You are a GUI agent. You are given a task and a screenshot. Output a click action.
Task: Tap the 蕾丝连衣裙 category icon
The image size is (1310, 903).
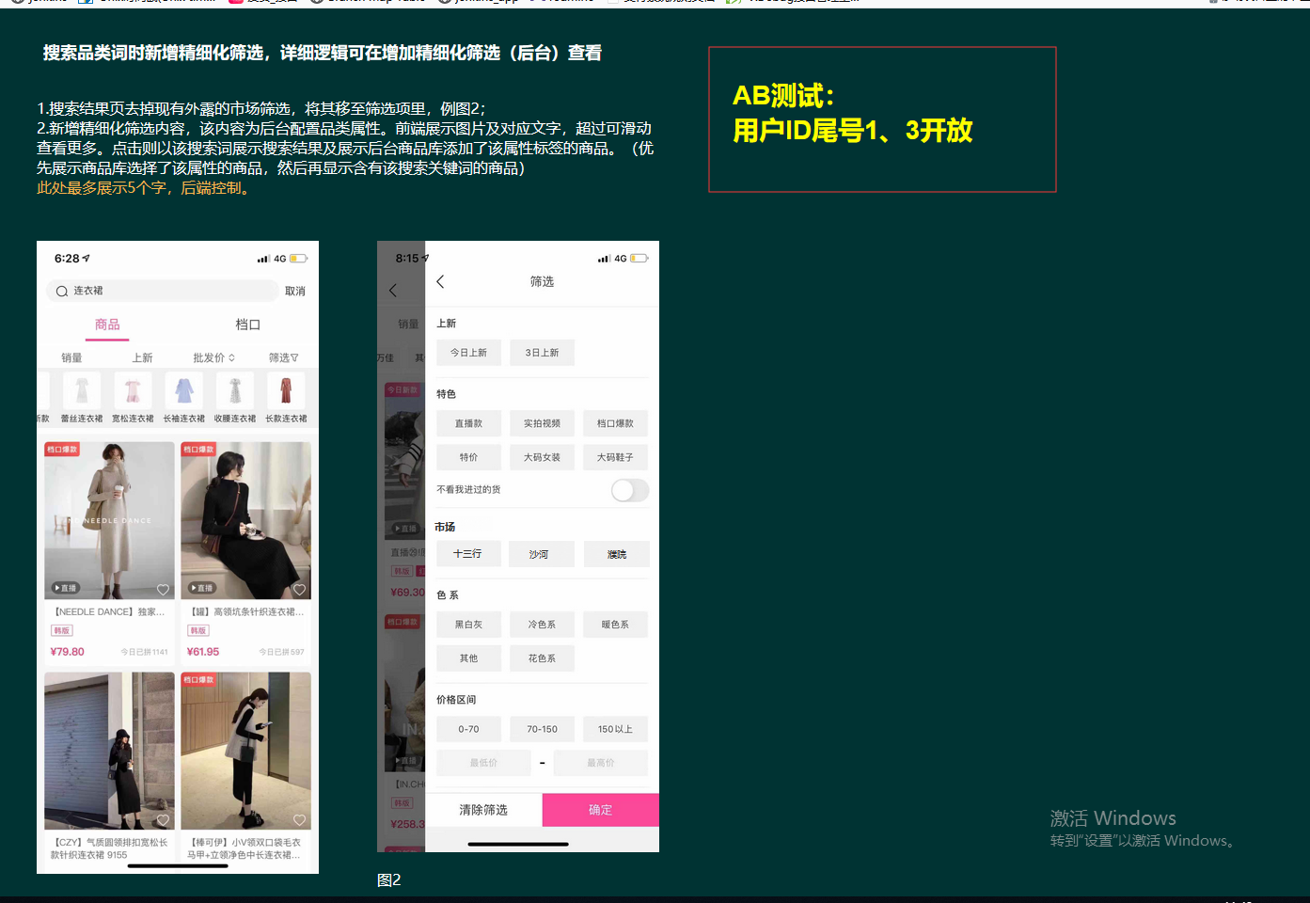coord(82,390)
